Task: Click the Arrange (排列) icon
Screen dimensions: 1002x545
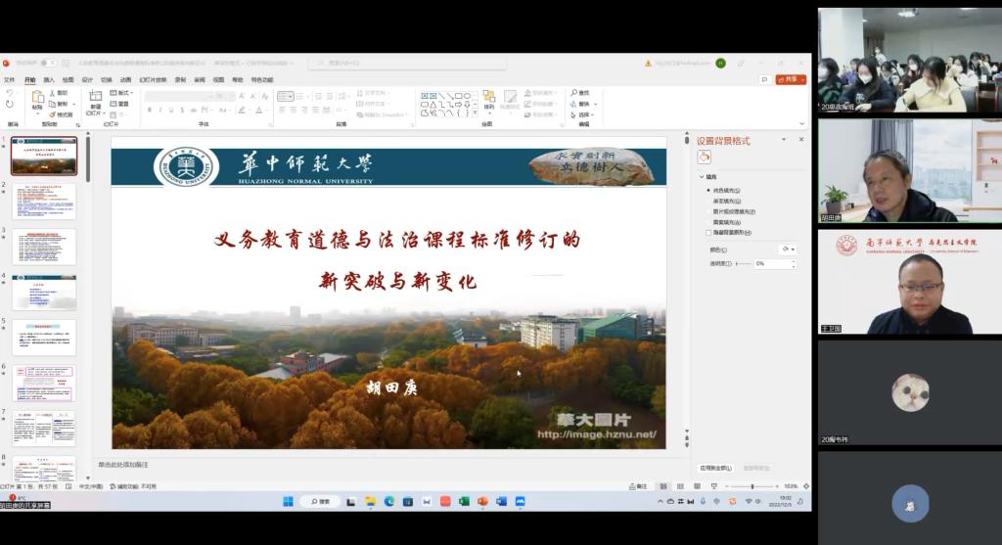Action: pos(489,96)
